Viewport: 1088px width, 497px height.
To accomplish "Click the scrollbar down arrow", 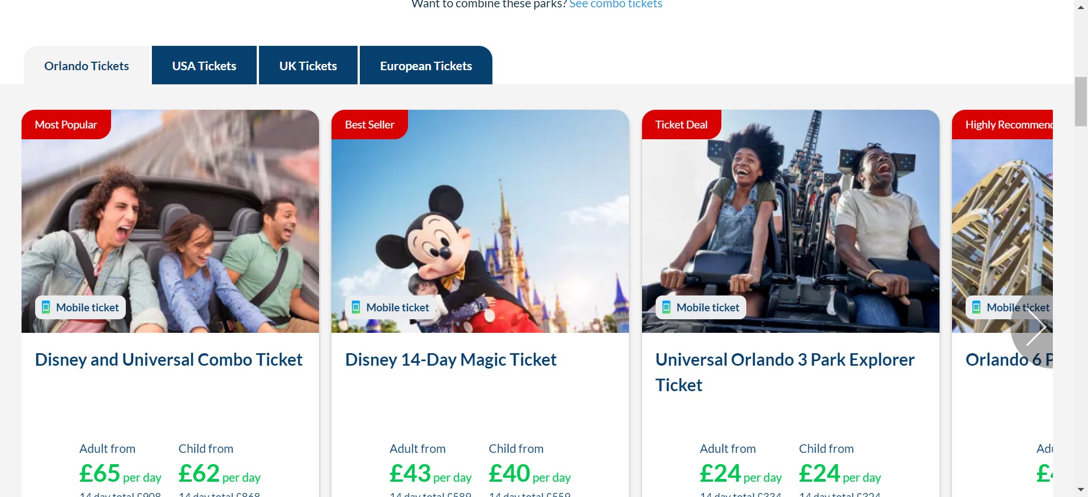I will (1081, 490).
